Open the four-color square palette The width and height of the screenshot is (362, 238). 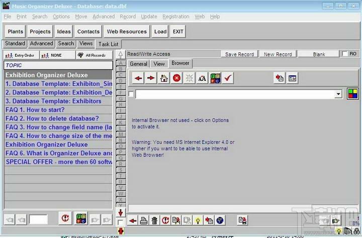352,94
